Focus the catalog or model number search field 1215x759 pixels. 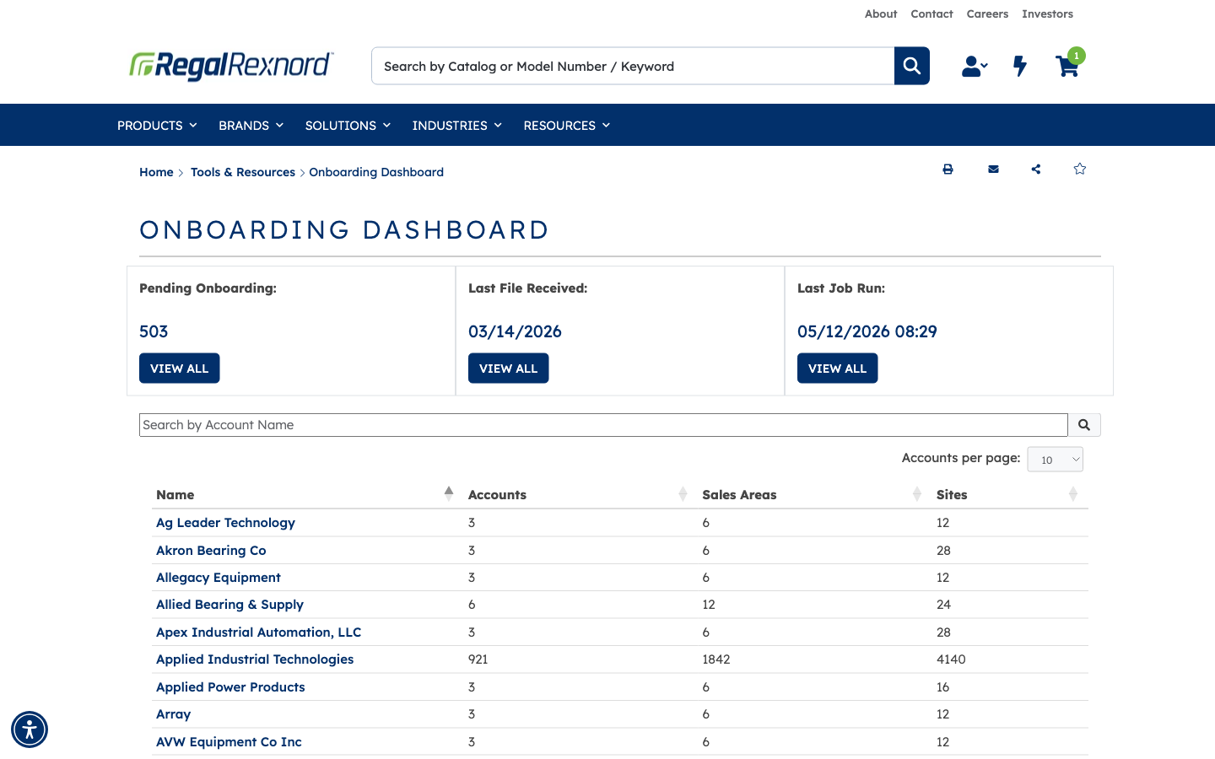pos(633,66)
